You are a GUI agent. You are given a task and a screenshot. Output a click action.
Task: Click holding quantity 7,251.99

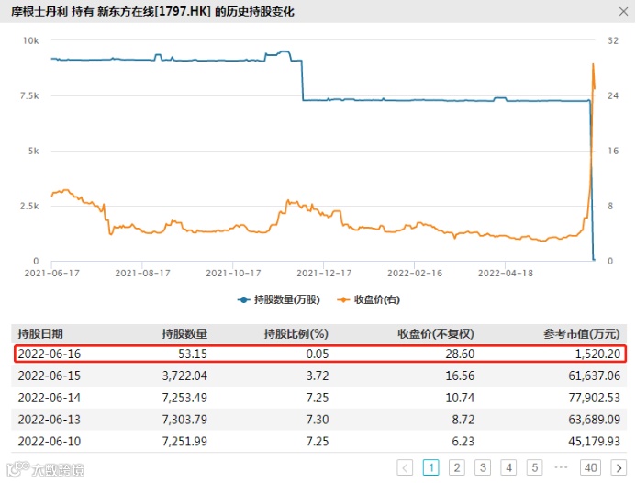tap(184, 441)
